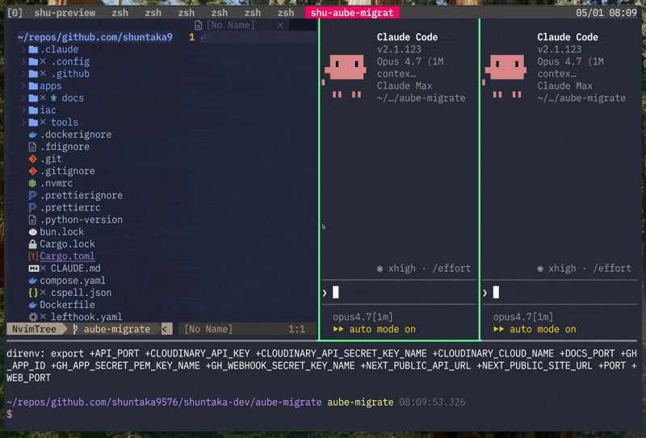646x438 pixels.
Task: Click the 1:1 cursor position indicator
Action: (296, 329)
